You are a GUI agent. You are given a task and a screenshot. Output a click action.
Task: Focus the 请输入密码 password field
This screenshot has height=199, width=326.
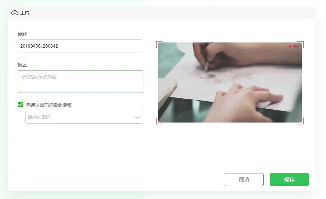pos(84,117)
